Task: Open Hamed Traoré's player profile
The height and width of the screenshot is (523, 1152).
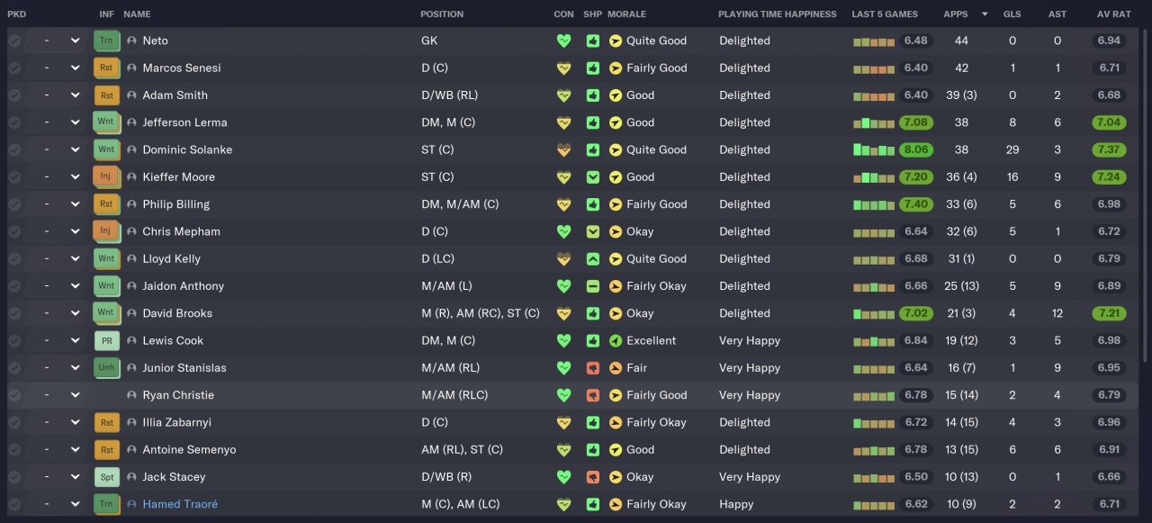Action: 180,504
